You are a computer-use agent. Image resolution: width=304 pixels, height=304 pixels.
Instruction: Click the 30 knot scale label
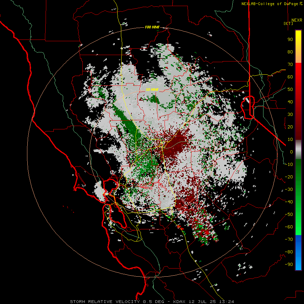coord(290,115)
